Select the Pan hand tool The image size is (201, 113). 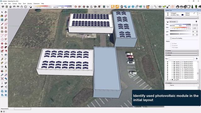6,71
